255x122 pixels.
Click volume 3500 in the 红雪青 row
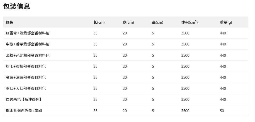pos(185,33)
